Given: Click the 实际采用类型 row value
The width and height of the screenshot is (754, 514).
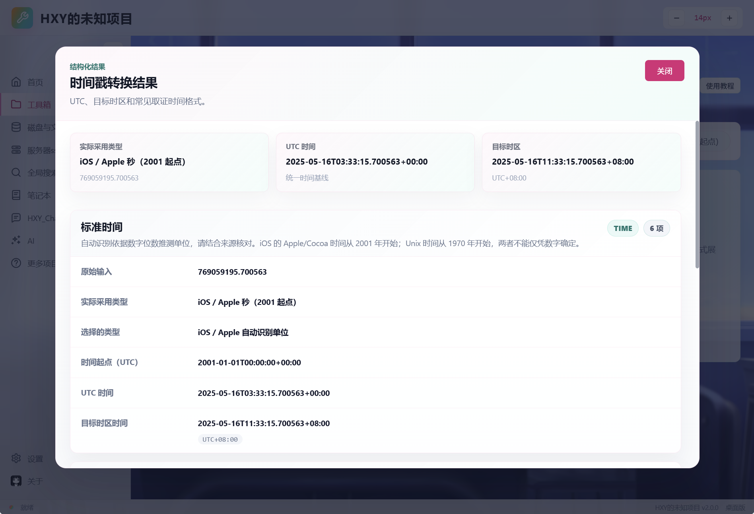Looking at the screenshot, I should [x=247, y=302].
